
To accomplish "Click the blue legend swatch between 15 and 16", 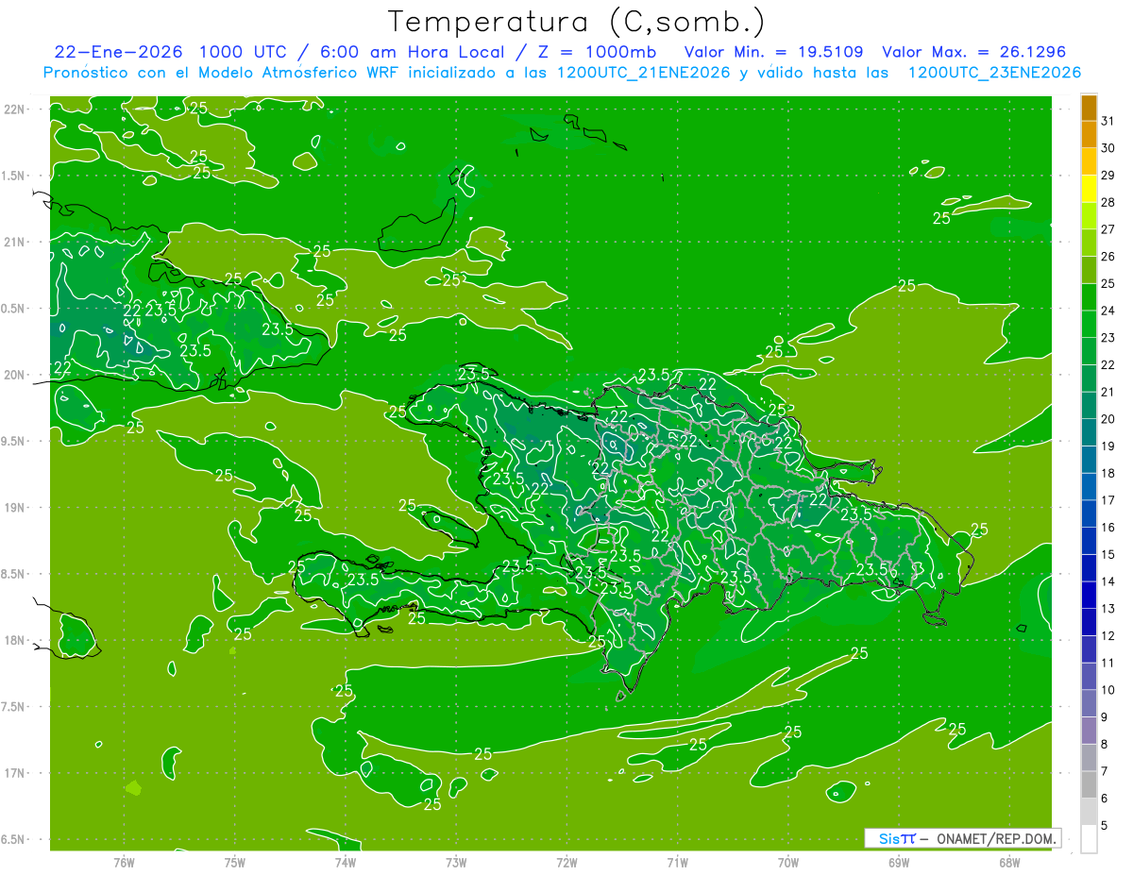I will coord(1089,542).
